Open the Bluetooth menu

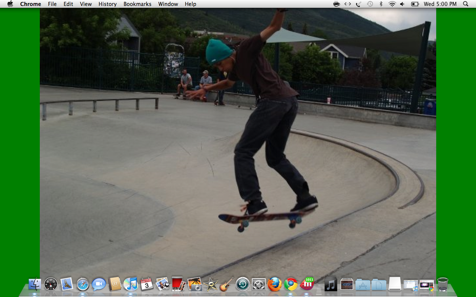(380, 4)
